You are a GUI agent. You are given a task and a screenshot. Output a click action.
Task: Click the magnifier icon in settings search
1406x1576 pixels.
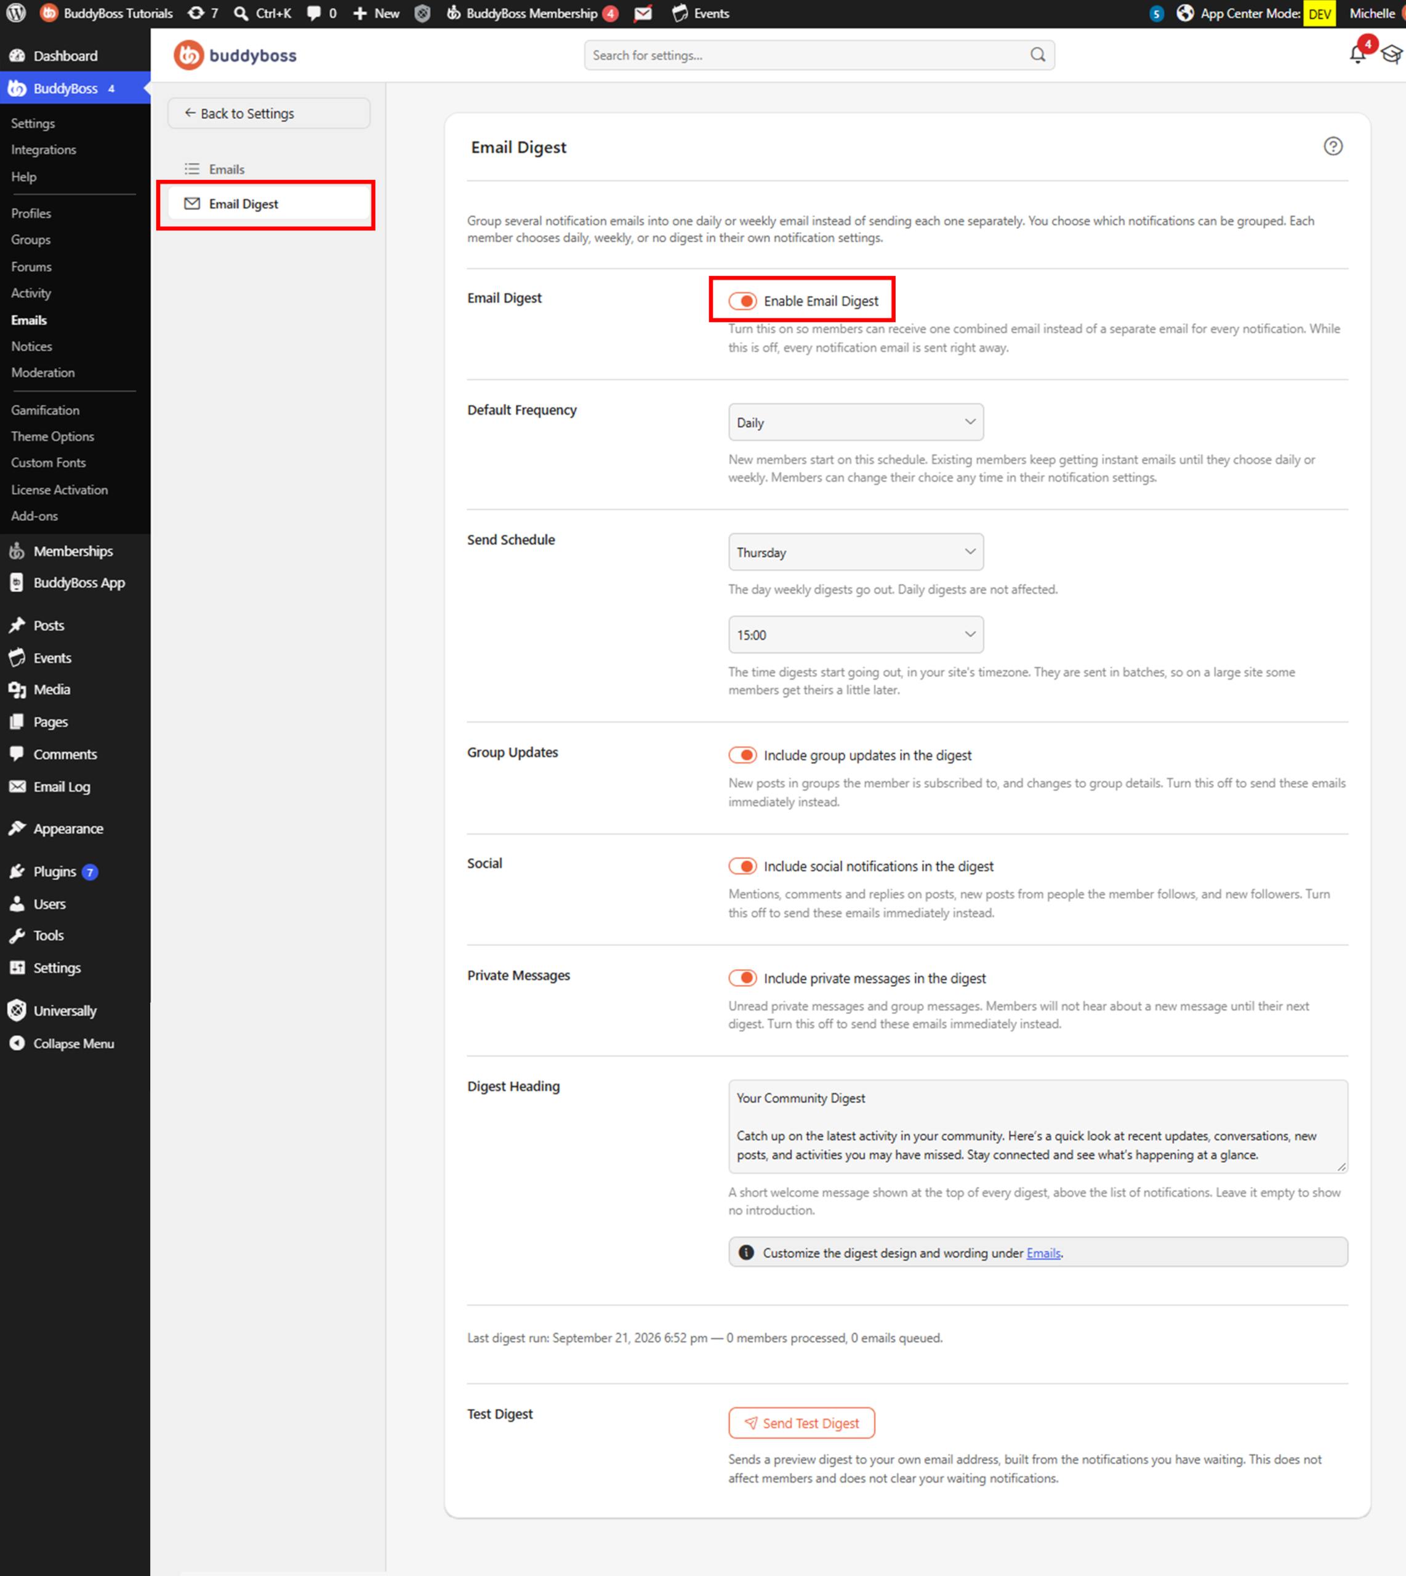[1037, 55]
